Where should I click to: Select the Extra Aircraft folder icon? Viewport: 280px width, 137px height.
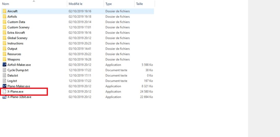[x=5, y=33]
